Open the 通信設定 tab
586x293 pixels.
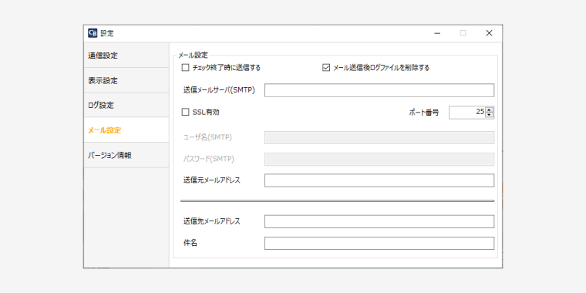tap(126, 56)
